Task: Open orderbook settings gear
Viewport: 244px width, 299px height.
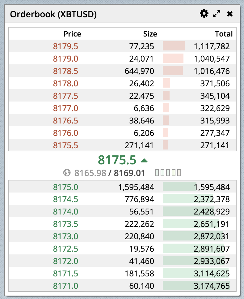Action: [204, 14]
